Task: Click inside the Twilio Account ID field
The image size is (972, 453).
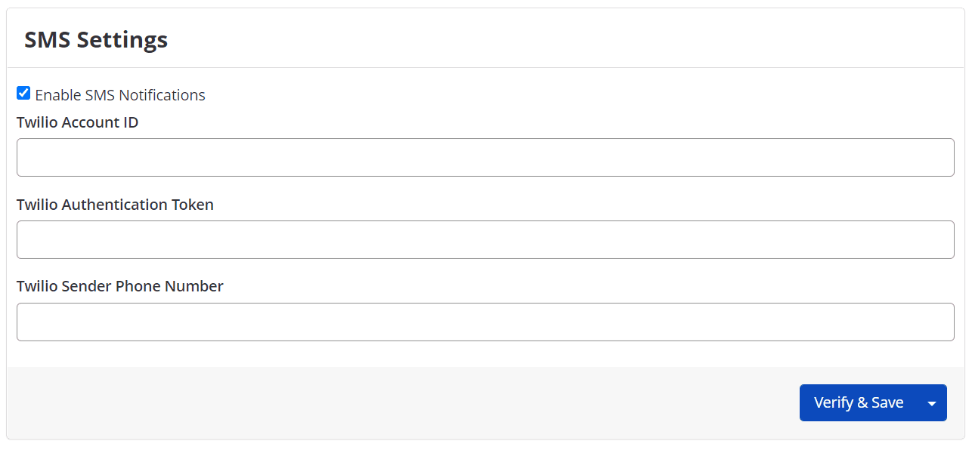Action: [x=484, y=157]
